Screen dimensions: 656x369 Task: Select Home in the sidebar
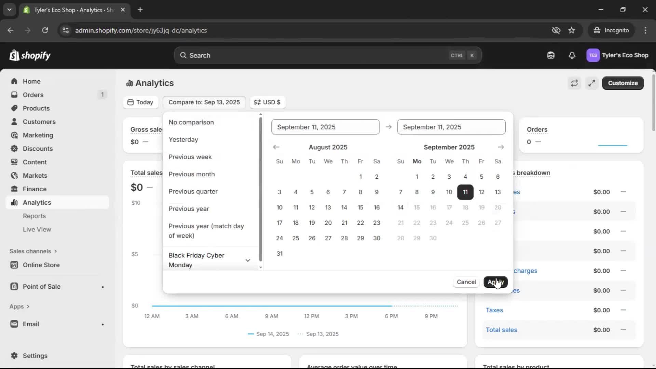pos(31,81)
